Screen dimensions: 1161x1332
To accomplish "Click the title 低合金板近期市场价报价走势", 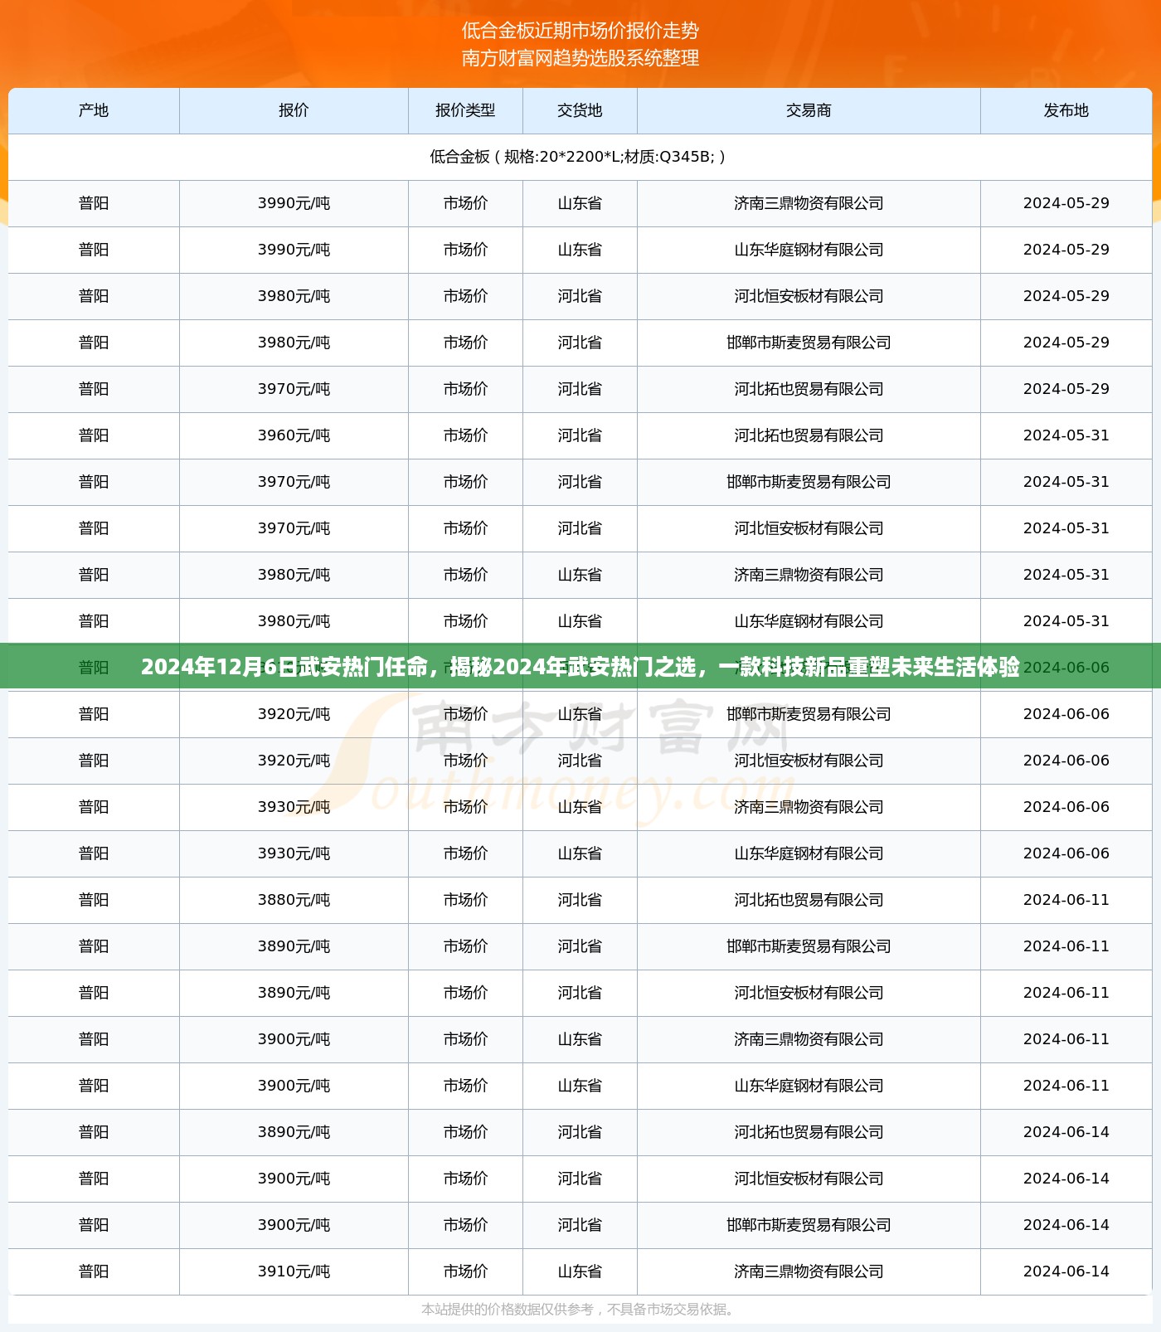I will pos(580,31).
